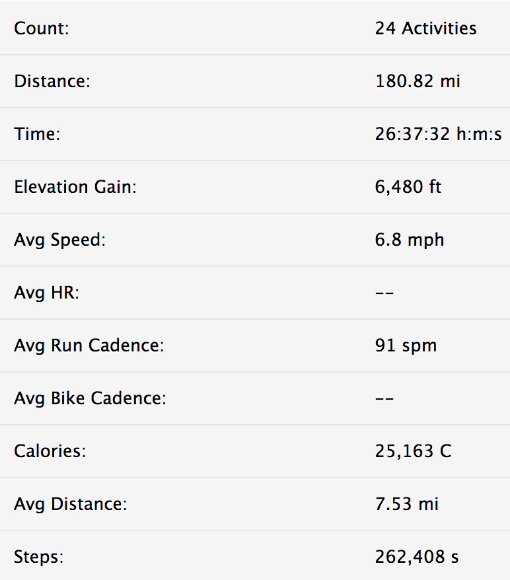The height and width of the screenshot is (580, 510).
Task: Select the "24 Activities" value
Action: coord(425,28)
